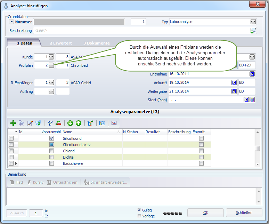The width and height of the screenshot is (269, 224).
Task: Click the recycle bin delete icon
Action: coord(38,123)
